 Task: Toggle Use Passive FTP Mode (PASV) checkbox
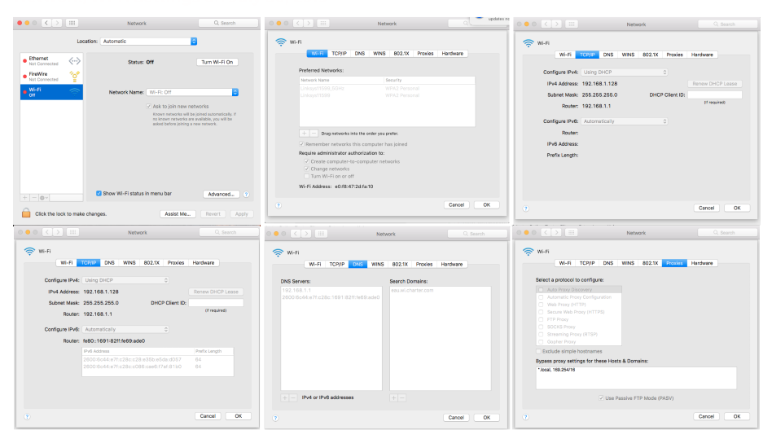click(x=601, y=398)
